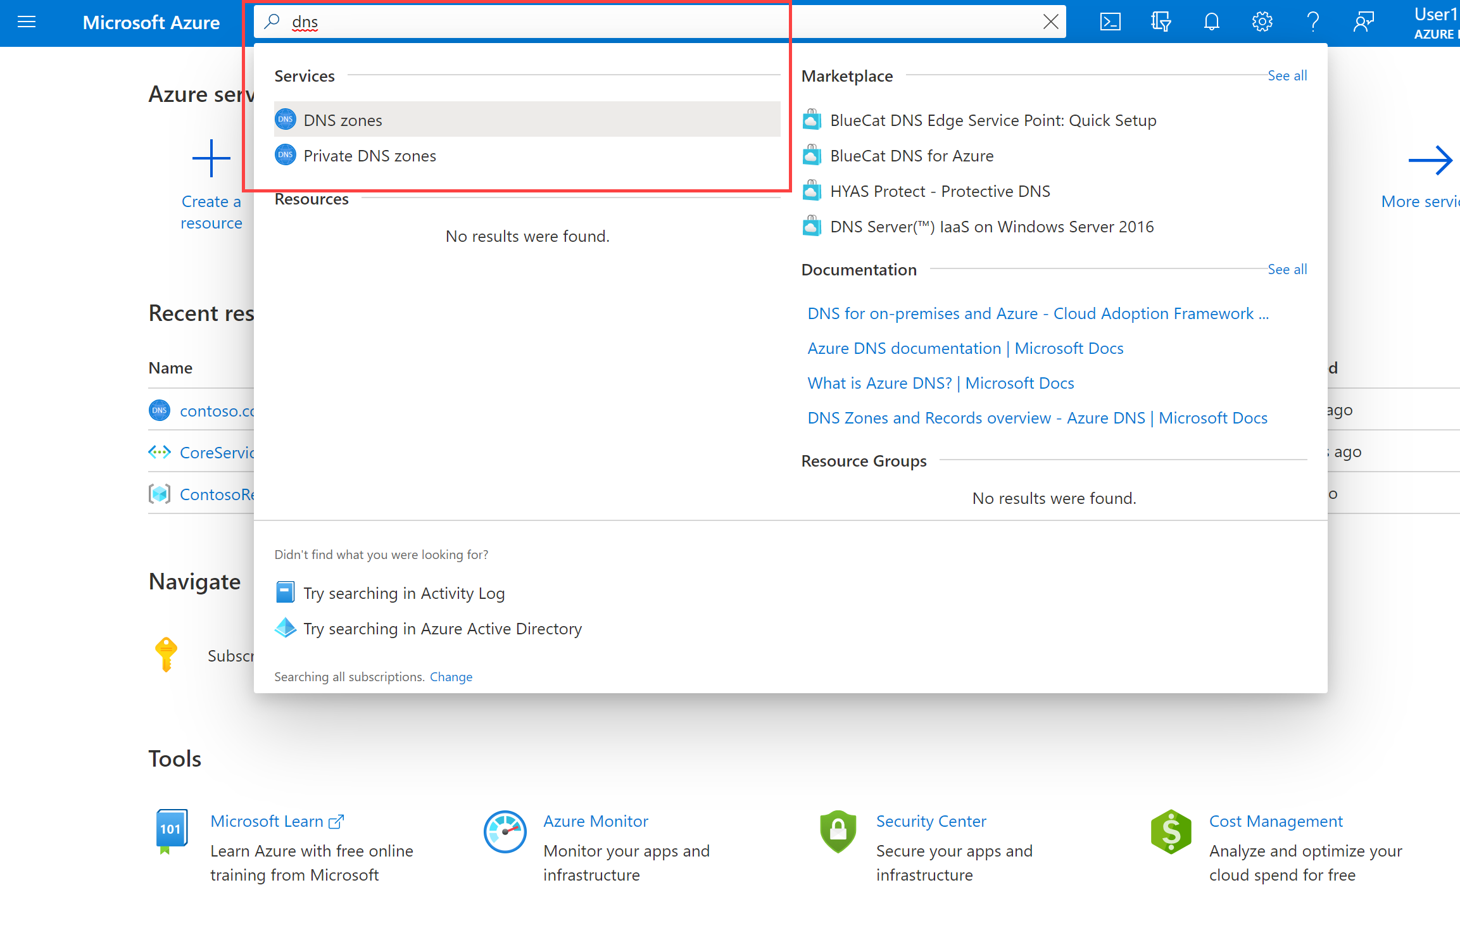
Task: Open the Azure DNS documentation link
Action: 965,348
